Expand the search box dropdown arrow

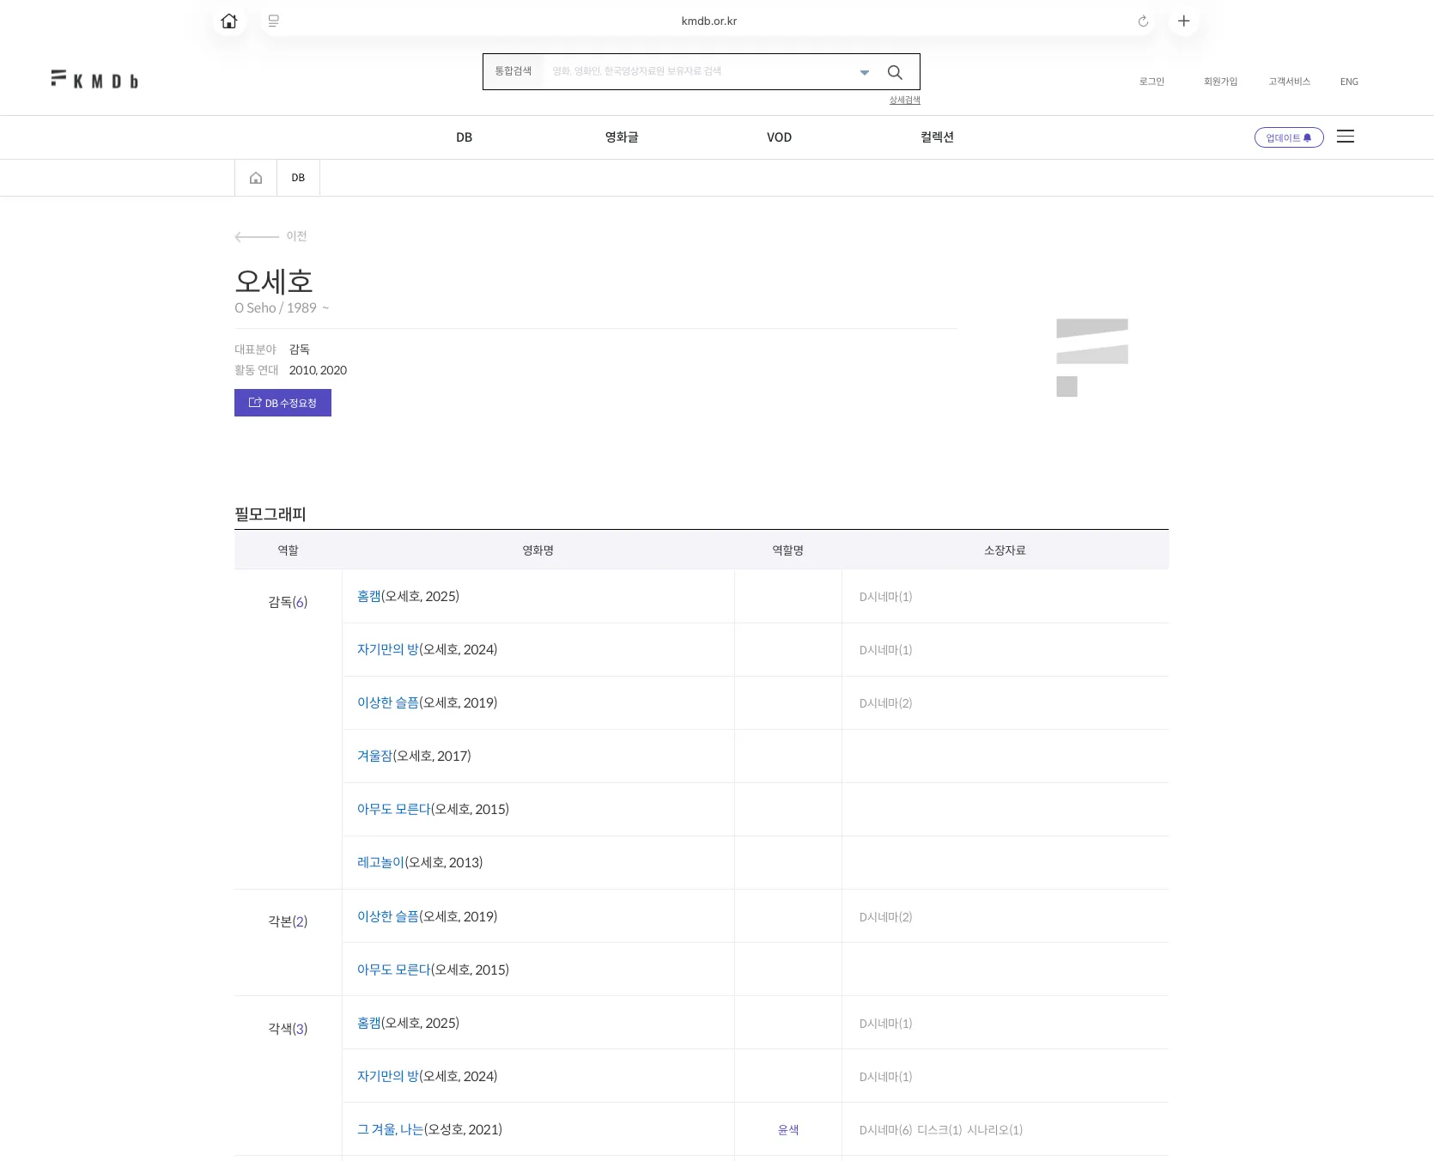[x=865, y=72]
